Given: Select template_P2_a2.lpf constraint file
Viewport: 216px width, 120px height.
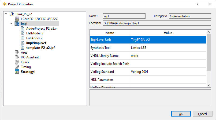Looking at the screenshot, I should click(40, 47).
